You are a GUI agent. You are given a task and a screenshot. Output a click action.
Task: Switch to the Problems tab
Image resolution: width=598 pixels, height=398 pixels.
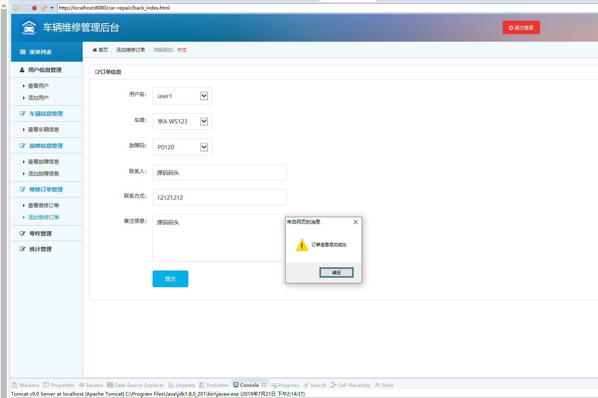214,385
